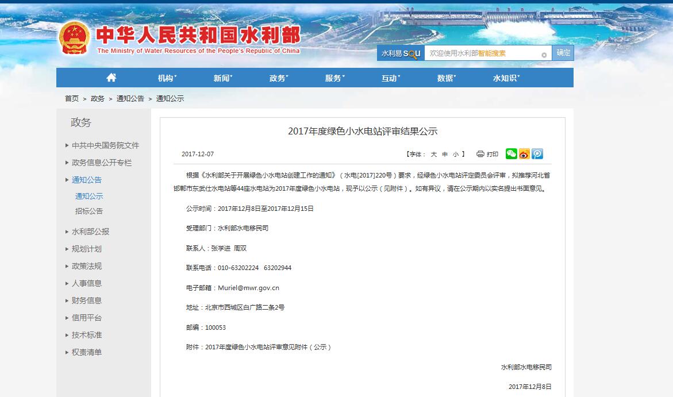Click the gear icon in search box
The height and width of the screenshot is (397, 673).
click(x=544, y=55)
